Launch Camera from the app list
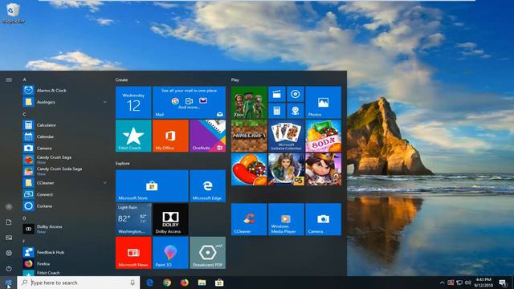 pos(66,148)
